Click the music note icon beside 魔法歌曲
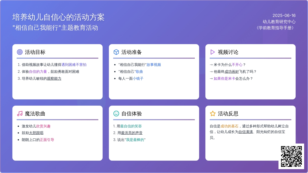 [20, 114]
